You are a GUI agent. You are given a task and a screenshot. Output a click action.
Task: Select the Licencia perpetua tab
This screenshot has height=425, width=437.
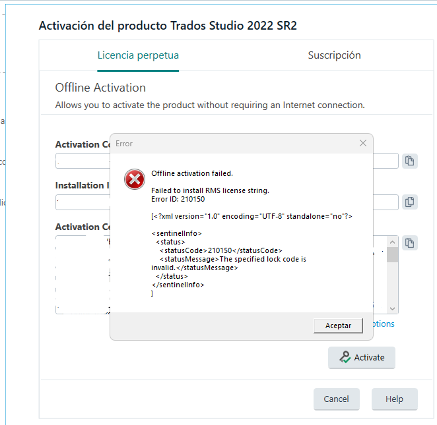[138, 55]
